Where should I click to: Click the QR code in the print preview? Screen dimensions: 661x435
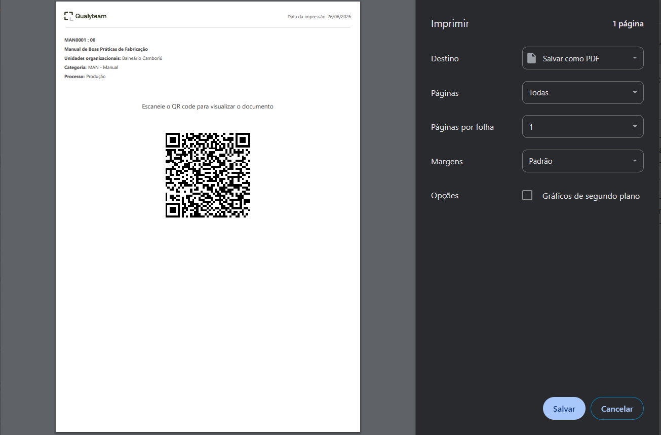pyautogui.click(x=208, y=175)
